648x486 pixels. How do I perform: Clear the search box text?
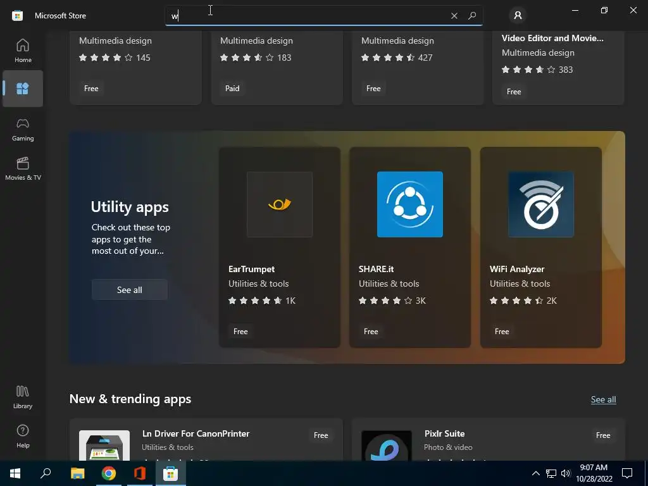coord(454,16)
